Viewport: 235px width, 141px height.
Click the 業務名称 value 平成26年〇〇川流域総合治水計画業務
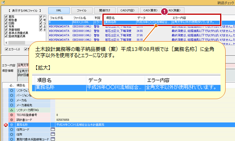[80, 125]
